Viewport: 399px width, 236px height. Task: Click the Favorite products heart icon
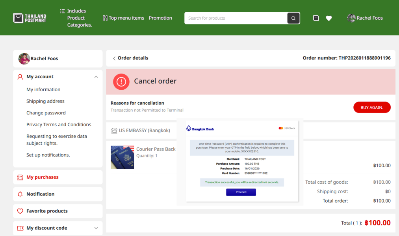20,211
